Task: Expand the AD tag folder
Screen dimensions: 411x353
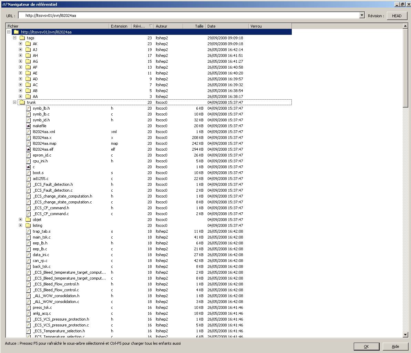Action: tap(20, 79)
